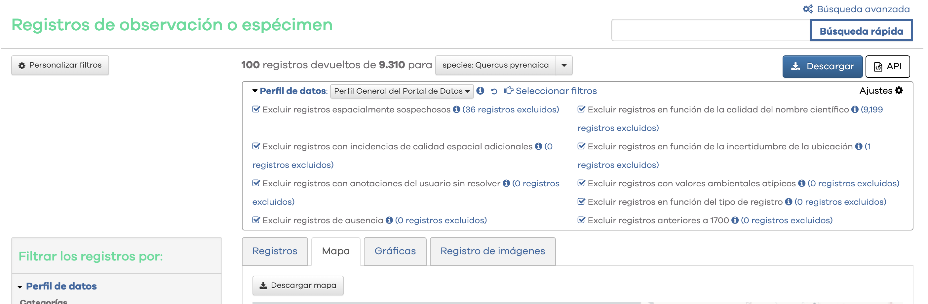Click info icon next to profile dropdown
Viewport: 928px width, 304px height.
coord(480,91)
